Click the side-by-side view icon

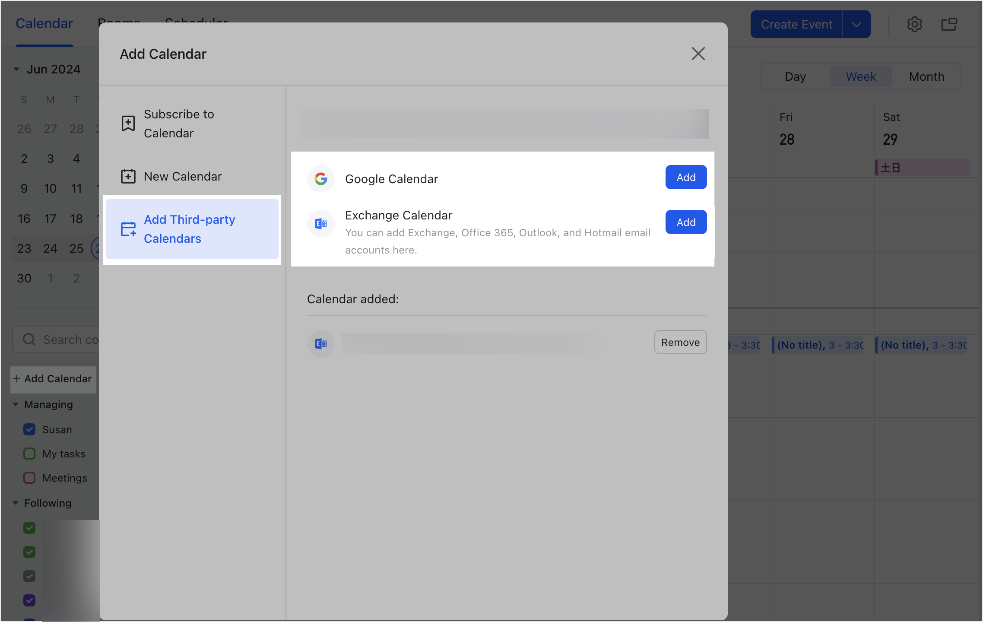[949, 24]
